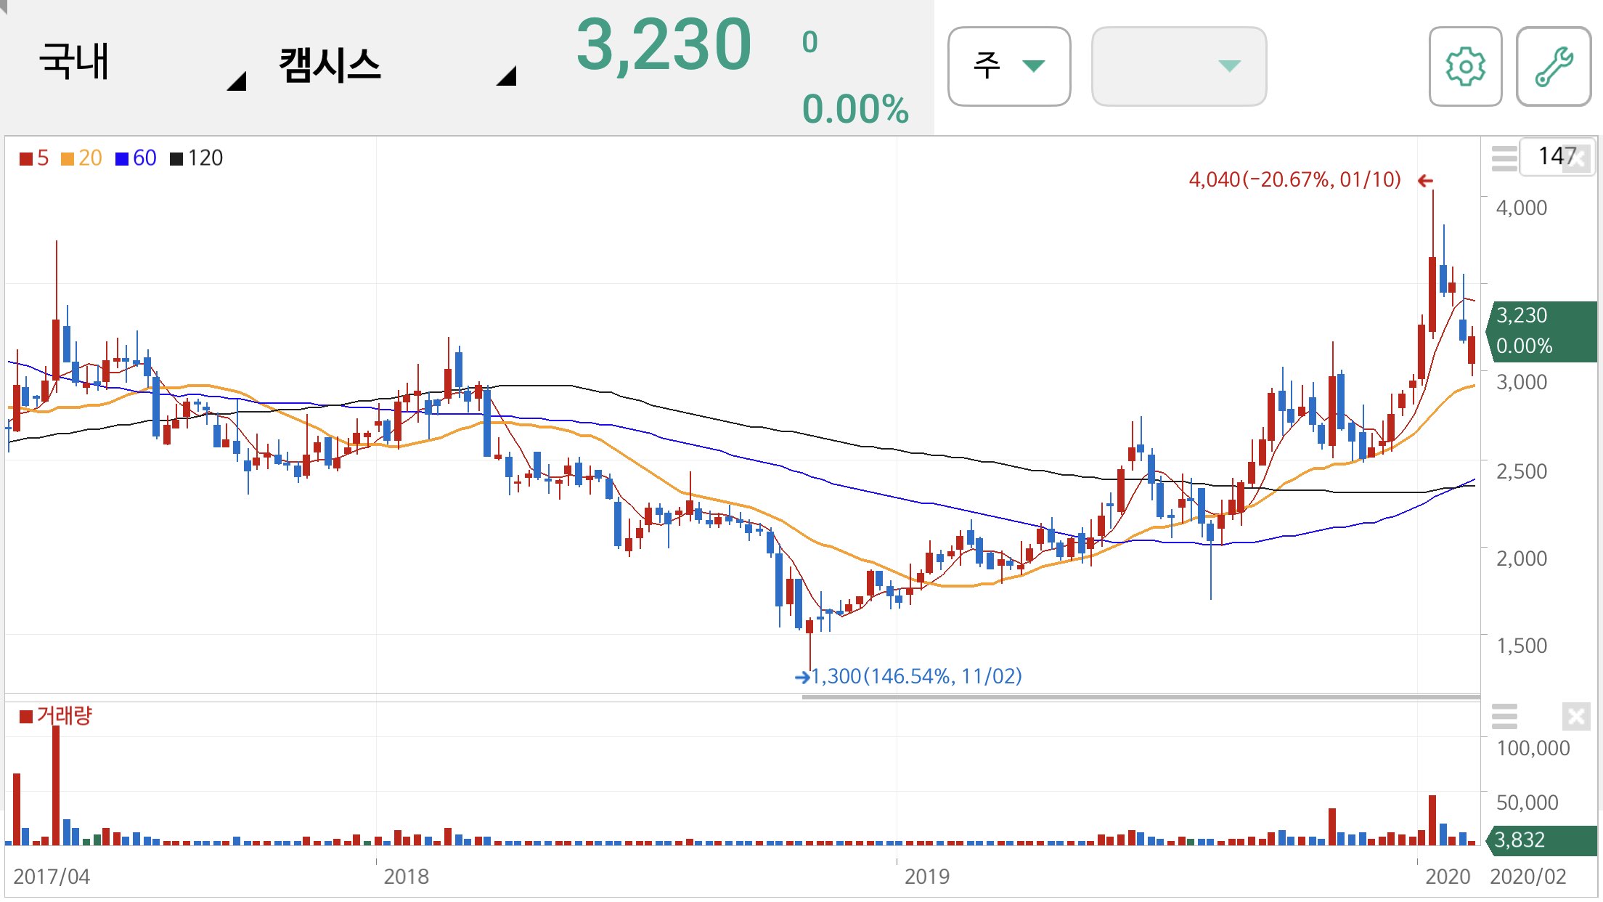The width and height of the screenshot is (1603, 902).
Task: Expand the 국내 market selector
Action: coord(142,64)
